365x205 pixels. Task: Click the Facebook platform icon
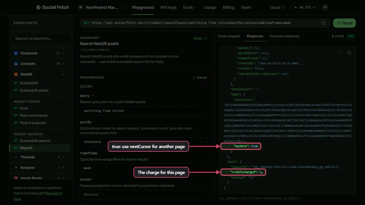[16, 53]
